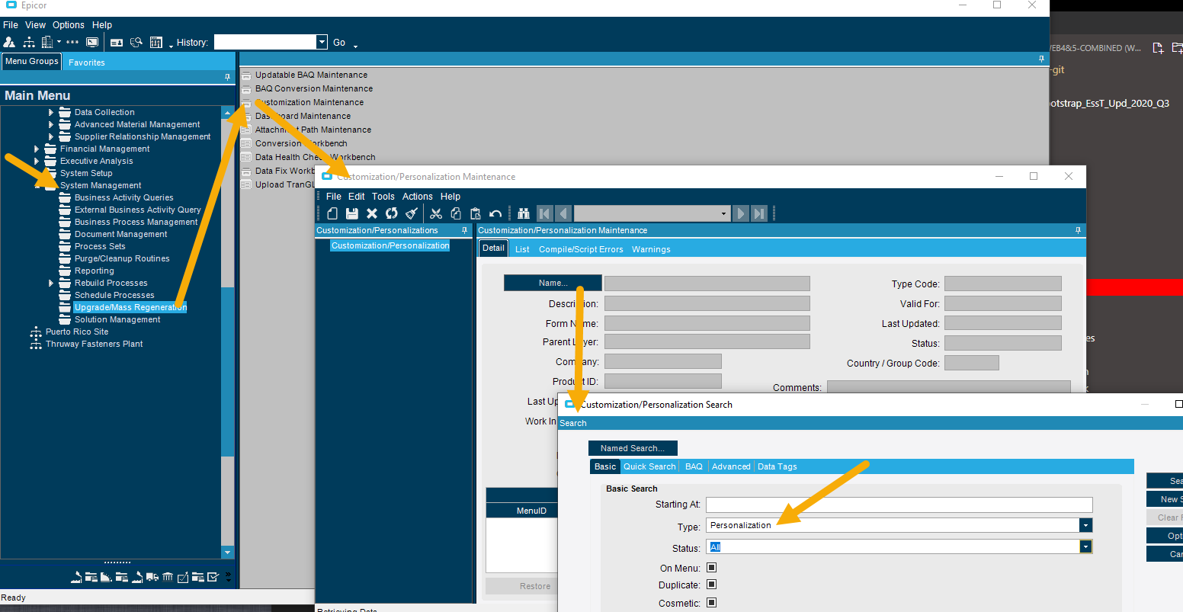
Task: Click the Copy icon in Maintenance toolbar
Action: (x=456, y=213)
